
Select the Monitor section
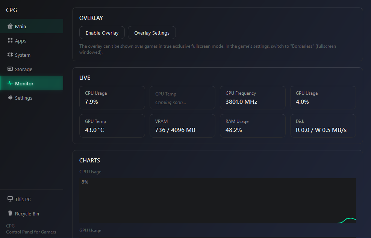(32, 83)
